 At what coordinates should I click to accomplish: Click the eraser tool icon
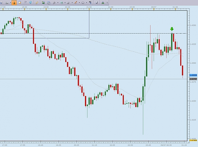(97, 3)
